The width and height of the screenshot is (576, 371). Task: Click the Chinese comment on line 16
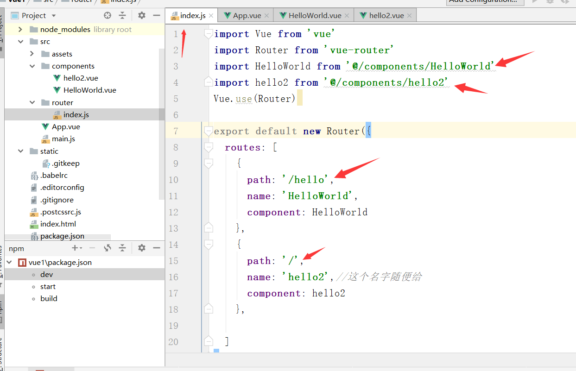379,277
